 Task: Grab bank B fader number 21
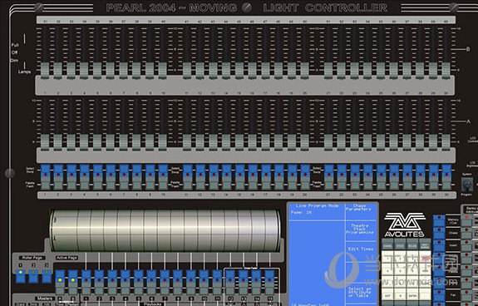[x=328, y=71]
